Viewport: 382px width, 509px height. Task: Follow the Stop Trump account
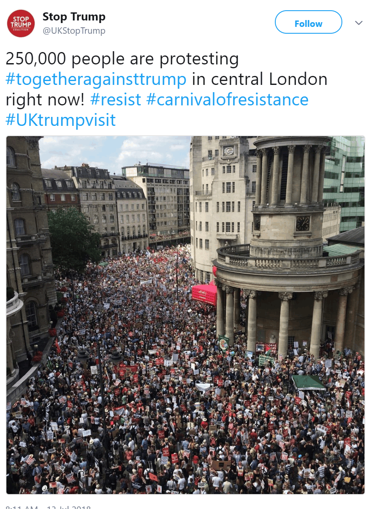click(x=308, y=22)
